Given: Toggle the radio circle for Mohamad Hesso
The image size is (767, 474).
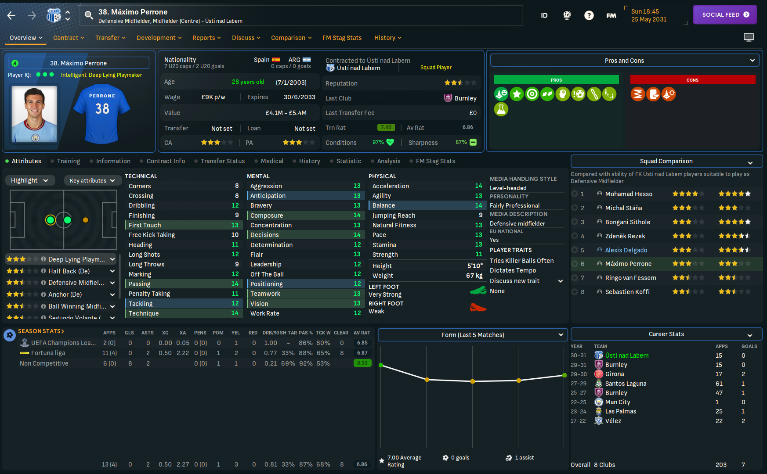Looking at the screenshot, I should 575,194.
